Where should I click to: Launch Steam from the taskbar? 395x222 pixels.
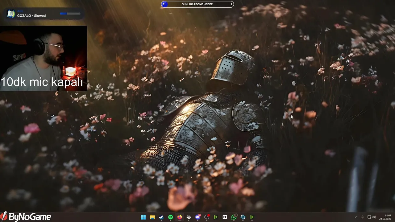coord(161,217)
